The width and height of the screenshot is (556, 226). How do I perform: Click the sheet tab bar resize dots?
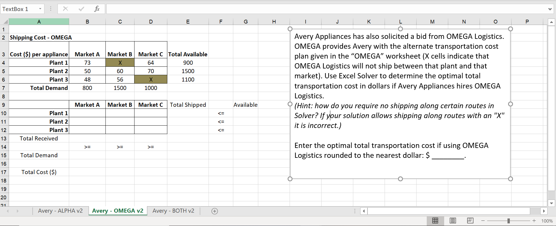[x=355, y=211]
